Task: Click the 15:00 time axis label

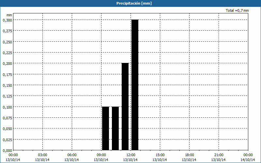Action: coord(160,155)
